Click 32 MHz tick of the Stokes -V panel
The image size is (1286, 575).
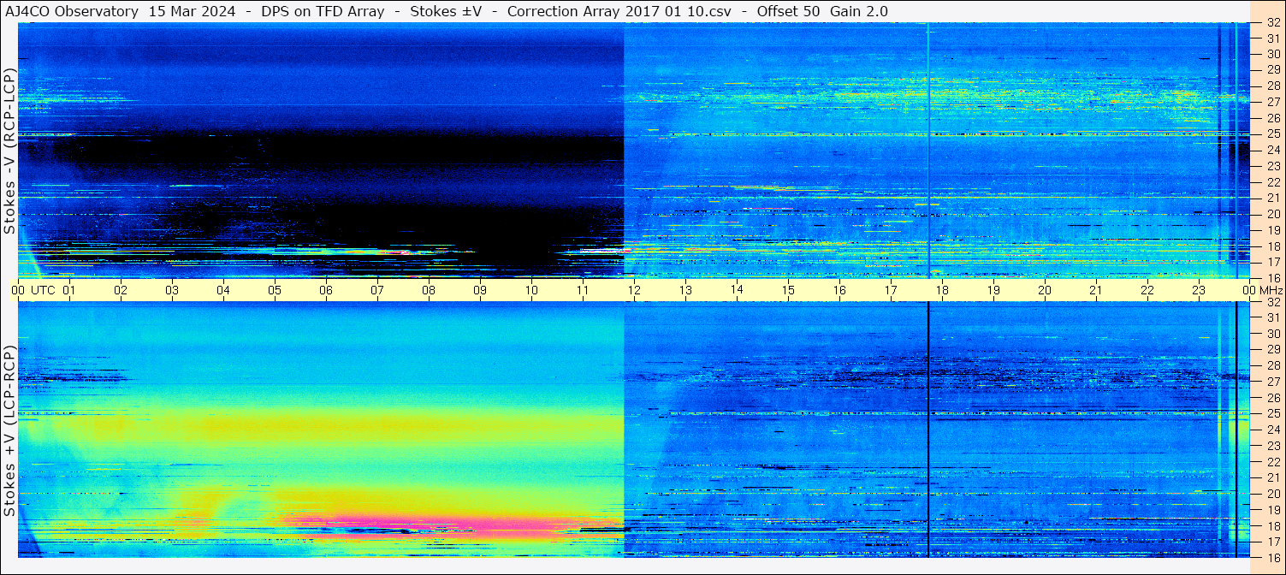tap(1272, 23)
